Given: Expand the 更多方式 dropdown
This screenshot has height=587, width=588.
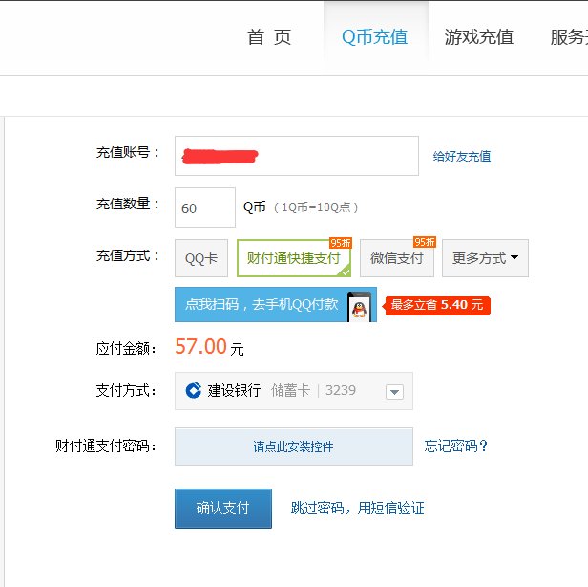Looking at the screenshot, I should point(485,258).
